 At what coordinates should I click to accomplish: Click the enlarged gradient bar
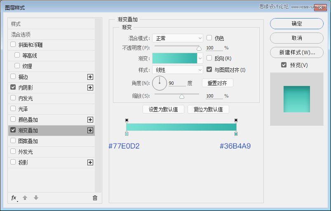point(181,127)
